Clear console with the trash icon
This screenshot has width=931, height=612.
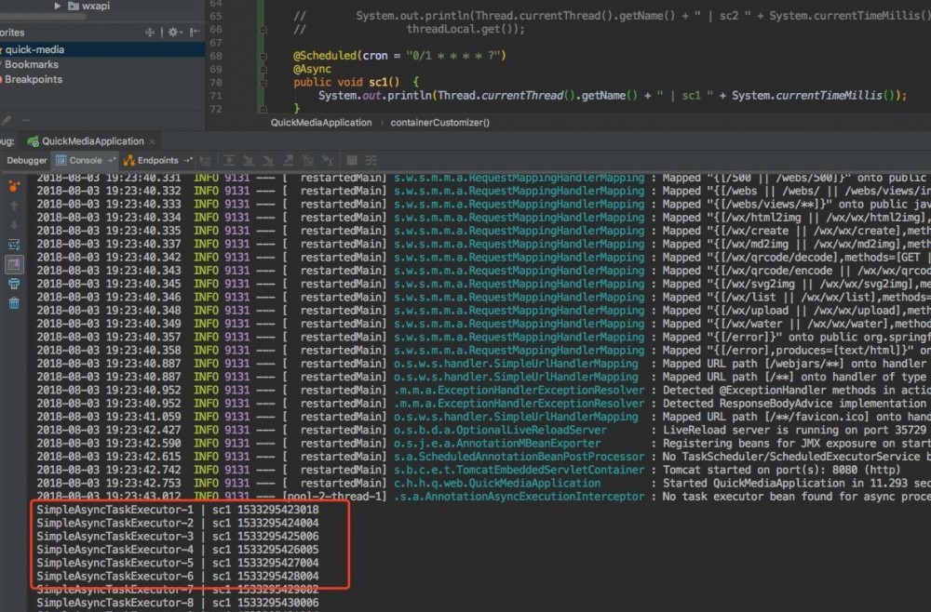pos(14,303)
